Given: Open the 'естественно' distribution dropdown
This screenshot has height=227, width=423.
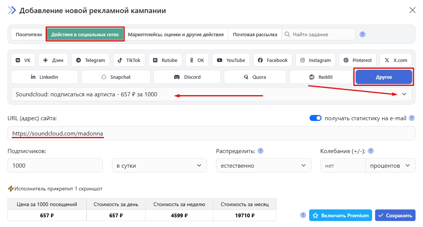Looking at the screenshot, I should pos(263,165).
